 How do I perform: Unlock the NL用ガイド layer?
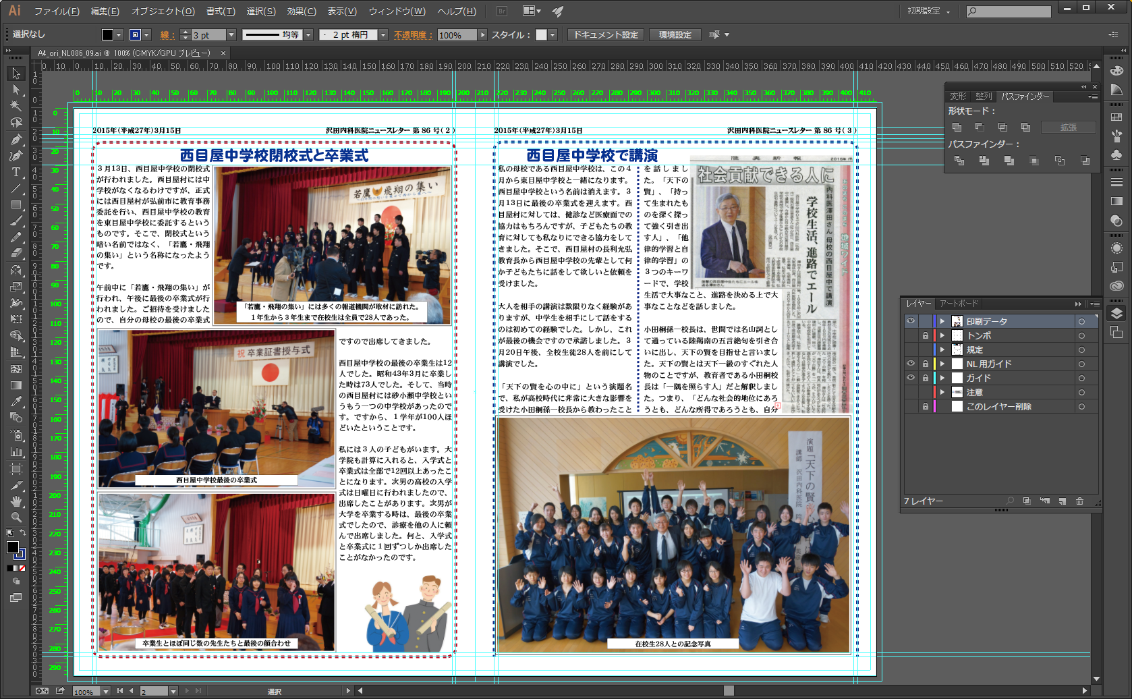pyautogui.click(x=926, y=364)
